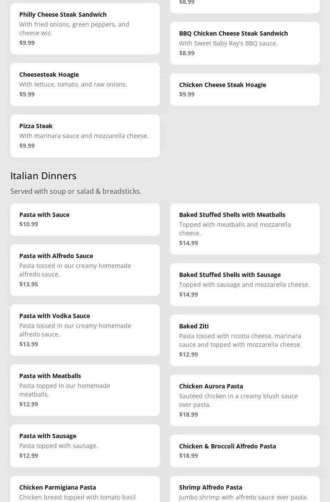This screenshot has height=502, width=330.
Task: Open the Cheesesteak Hoagie menu item
Action: pos(85,84)
